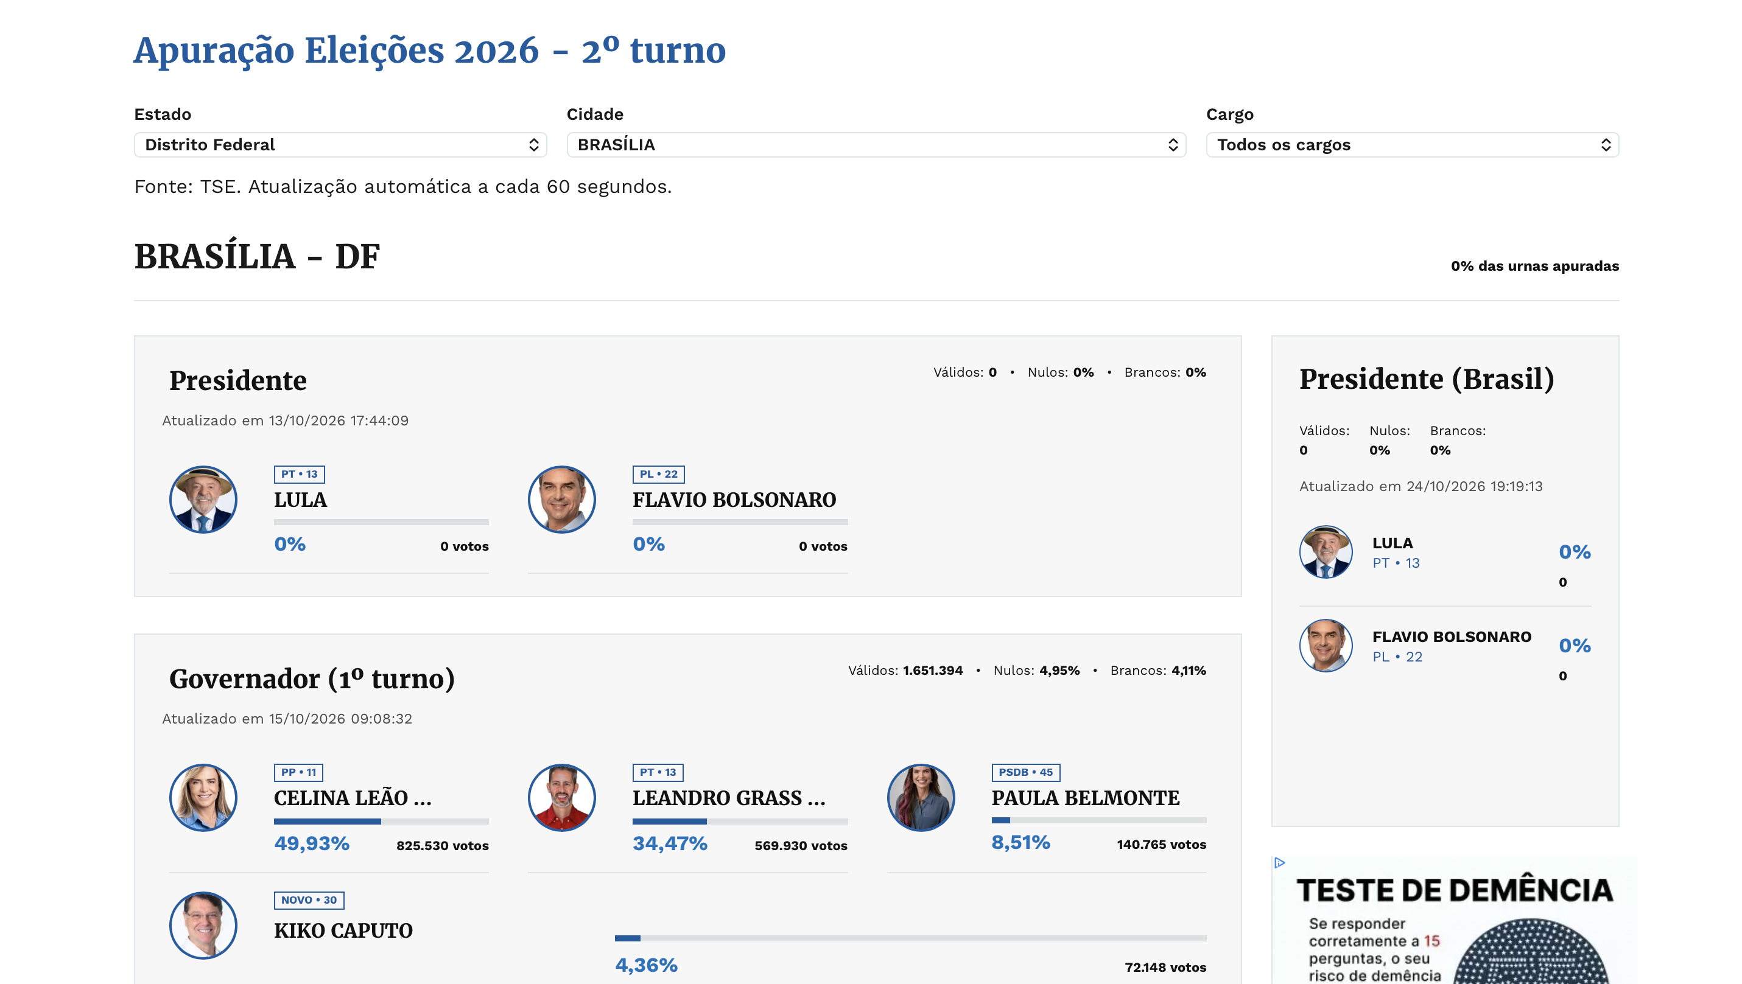Click Lula's photo in Presidente (Brasil) panel
Viewport: 1742px width, 984px height.
click(x=1326, y=551)
